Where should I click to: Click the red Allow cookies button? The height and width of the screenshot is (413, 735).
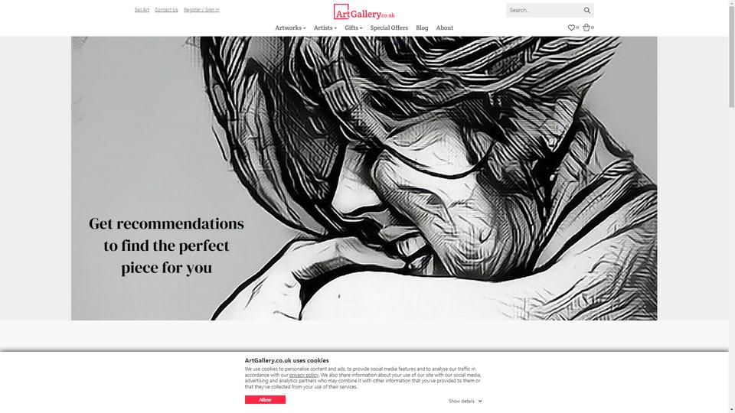(265, 400)
